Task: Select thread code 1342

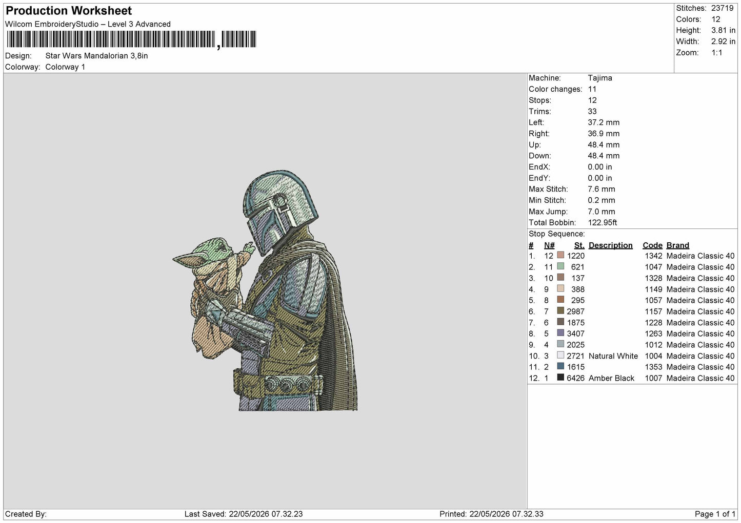Action: (x=653, y=256)
